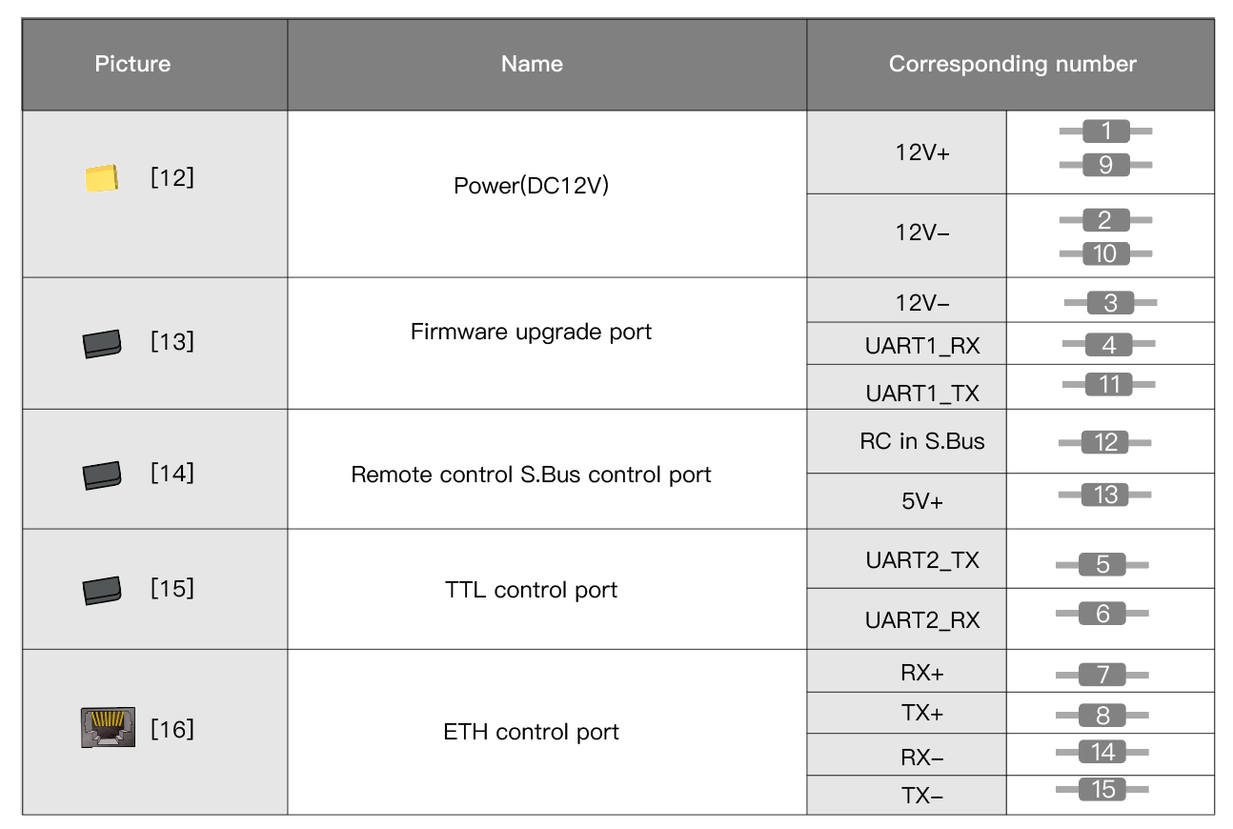The image size is (1233, 829).
Task: Select the pin number 7 badge
Action: coord(1102,675)
